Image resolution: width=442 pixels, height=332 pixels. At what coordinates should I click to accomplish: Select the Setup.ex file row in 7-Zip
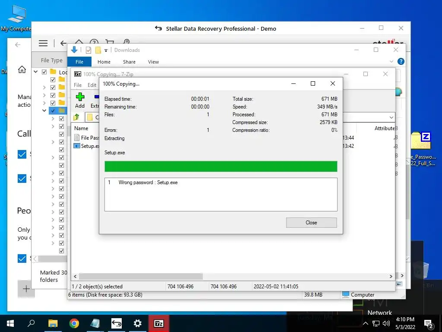(x=86, y=146)
